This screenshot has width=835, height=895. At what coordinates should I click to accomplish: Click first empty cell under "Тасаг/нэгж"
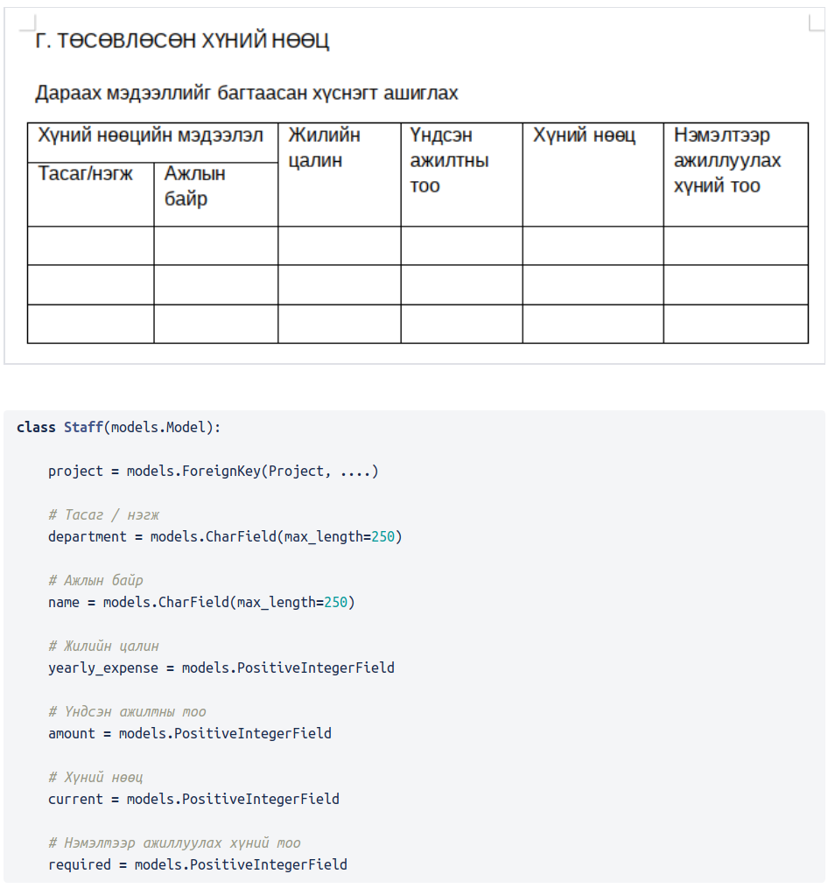tap(91, 246)
